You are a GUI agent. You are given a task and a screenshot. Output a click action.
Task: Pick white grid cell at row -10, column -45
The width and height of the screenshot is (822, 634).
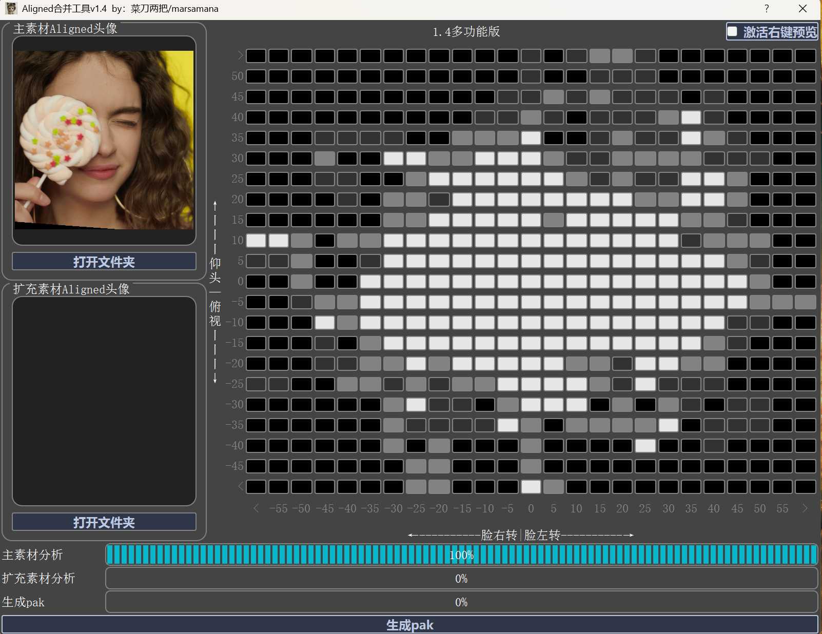325,323
